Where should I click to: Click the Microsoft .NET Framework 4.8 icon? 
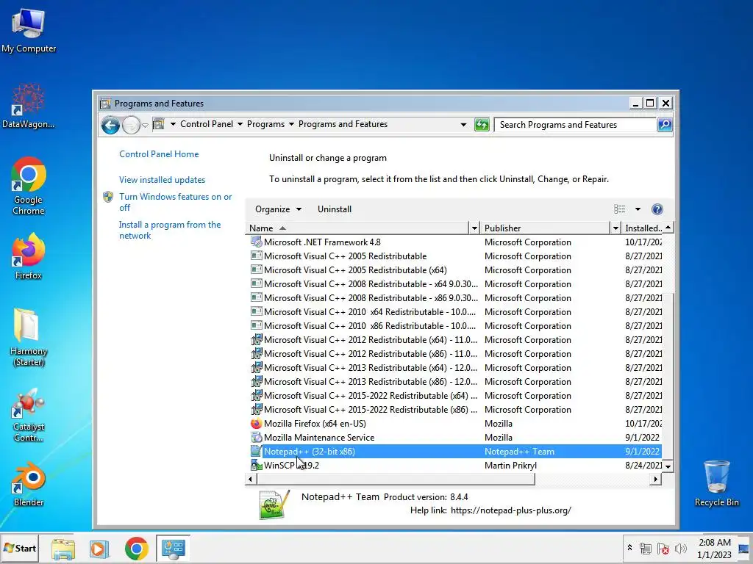tap(257, 242)
